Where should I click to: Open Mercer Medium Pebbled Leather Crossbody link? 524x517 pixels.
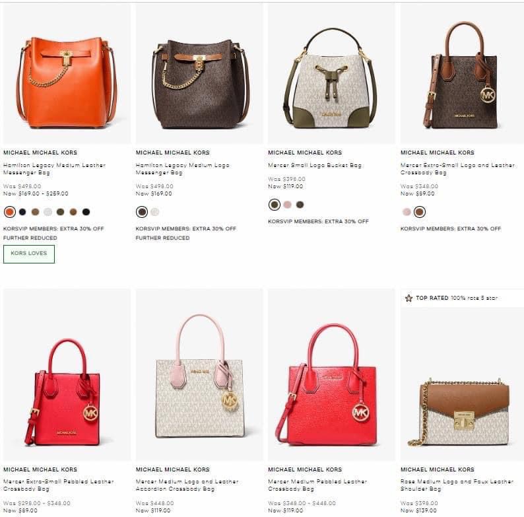coord(317,485)
